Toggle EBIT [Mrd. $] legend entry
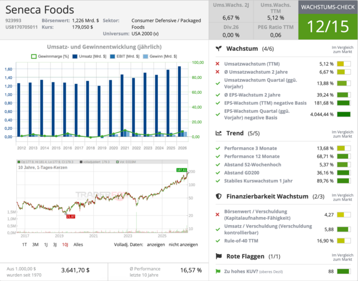 tap(125, 56)
